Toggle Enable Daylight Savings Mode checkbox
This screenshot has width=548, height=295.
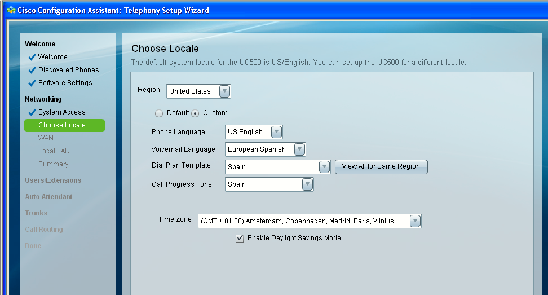[x=240, y=239]
